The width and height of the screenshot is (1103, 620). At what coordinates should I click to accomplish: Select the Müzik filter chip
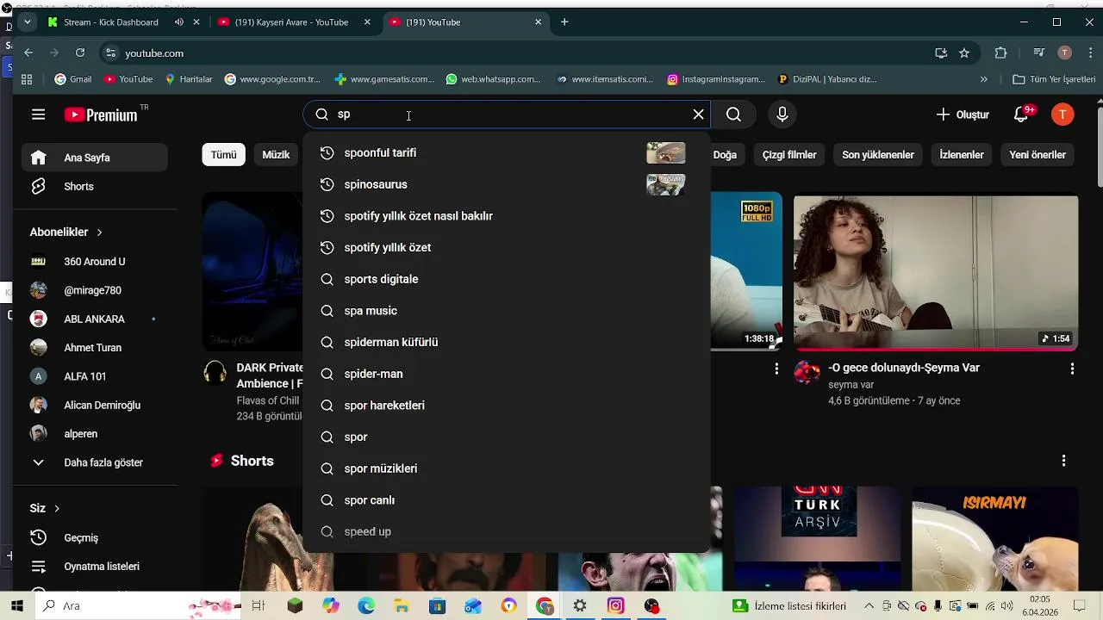click(276, 155)
